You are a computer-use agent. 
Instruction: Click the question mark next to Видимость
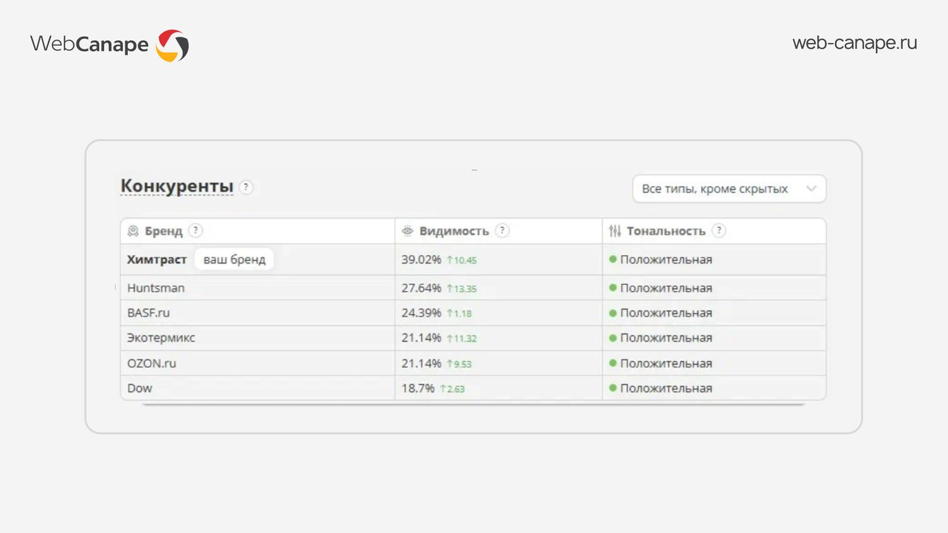pos(502,230)
